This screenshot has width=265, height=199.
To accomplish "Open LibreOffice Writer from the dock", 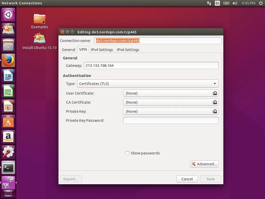I will pyautogui.click(x=8, y=76).
